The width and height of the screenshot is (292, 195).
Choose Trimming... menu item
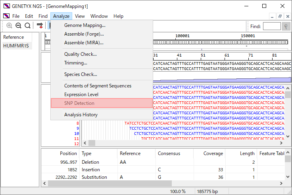[102, 63]
